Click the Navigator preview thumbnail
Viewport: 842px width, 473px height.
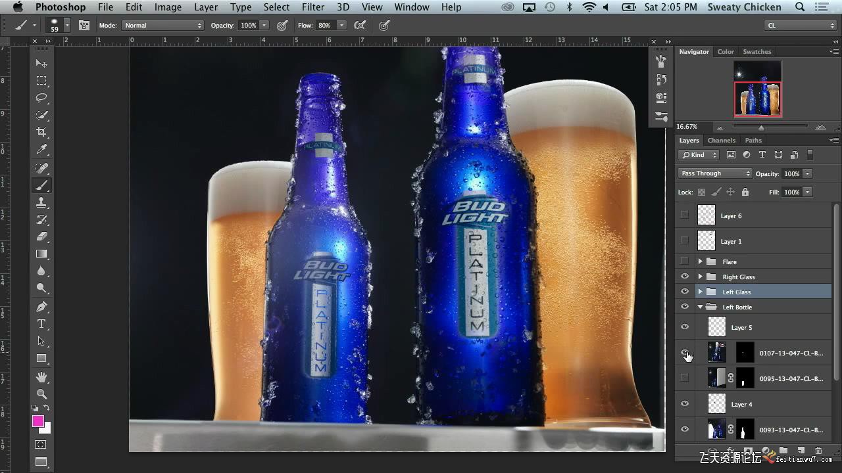[758, 89]
